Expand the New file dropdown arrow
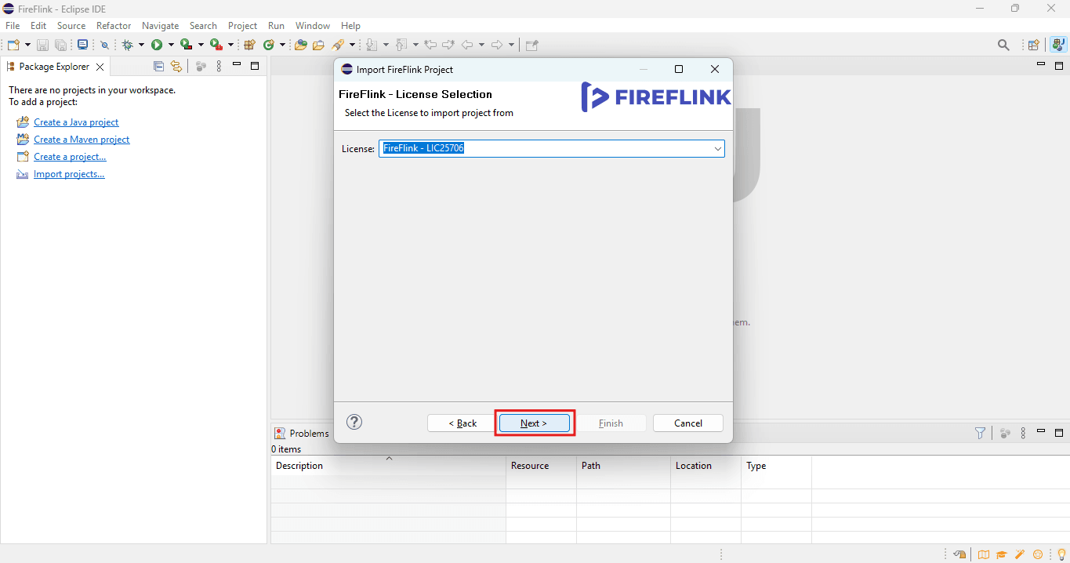The height and width of the screenshot is (563, 1070). (x=27, y=45)
